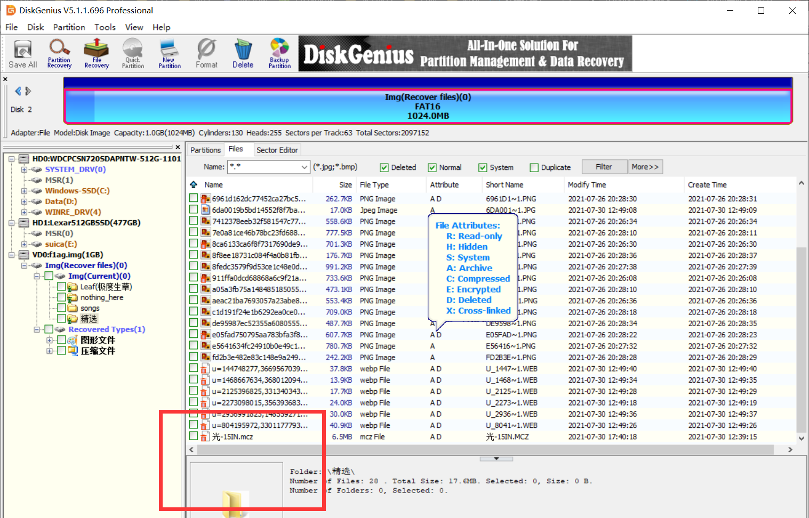Click the 6961d162dc77452ca27bc5 PNG file icon

coord(205,199)
